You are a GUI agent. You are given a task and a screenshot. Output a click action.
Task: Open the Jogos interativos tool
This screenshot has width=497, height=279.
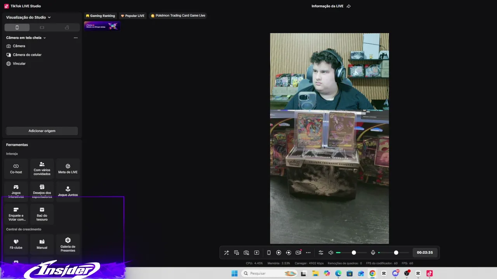pos(16,191)
